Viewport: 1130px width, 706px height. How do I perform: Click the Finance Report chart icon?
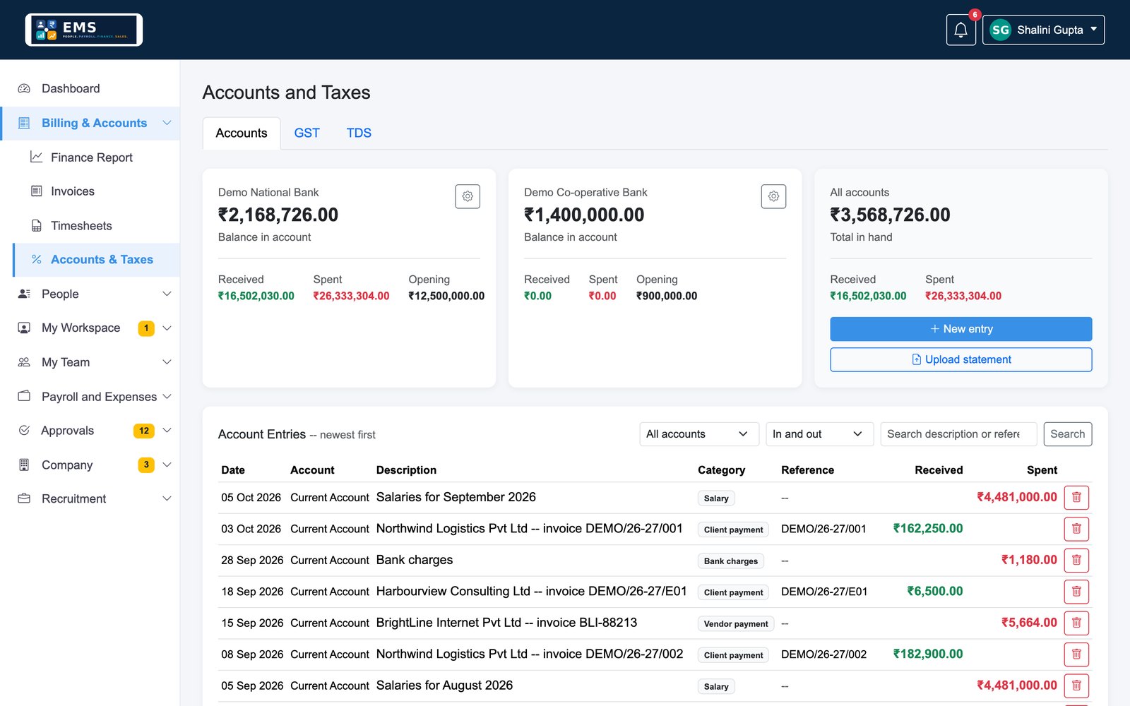(x=36, y=157)
